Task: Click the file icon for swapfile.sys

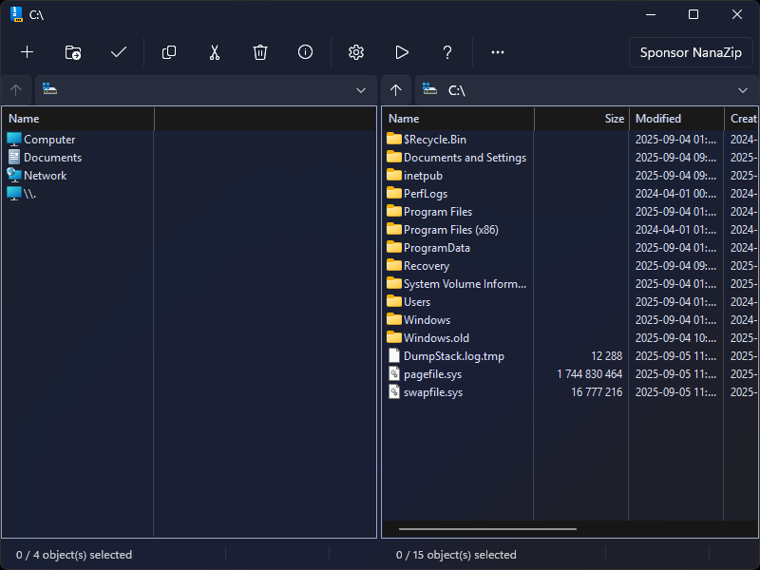Action: (394, 391)
